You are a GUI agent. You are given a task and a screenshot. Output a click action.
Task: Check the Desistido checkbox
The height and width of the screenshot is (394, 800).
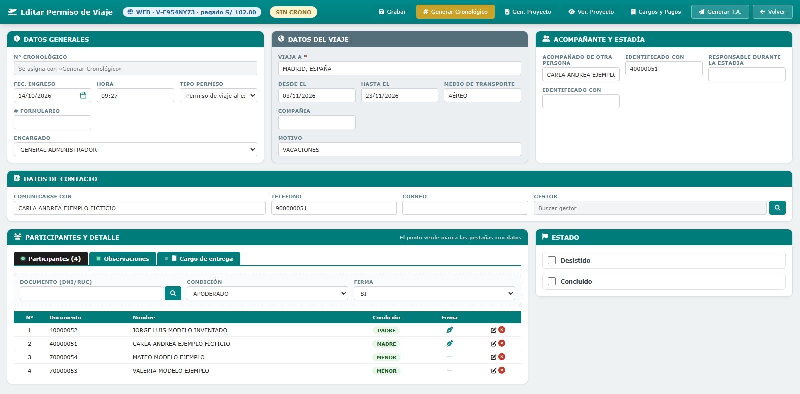click(552, 260)
